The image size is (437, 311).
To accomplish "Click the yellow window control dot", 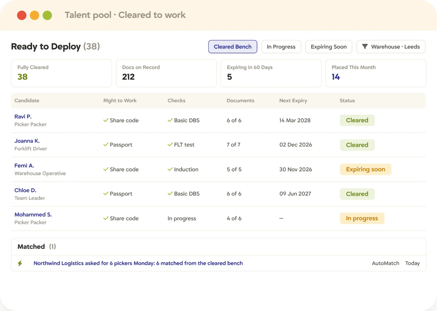I will coord(34,15).
